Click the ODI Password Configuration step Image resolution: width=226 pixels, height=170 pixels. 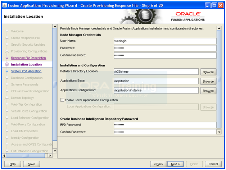pyautogui.click(x=30, y=91)
